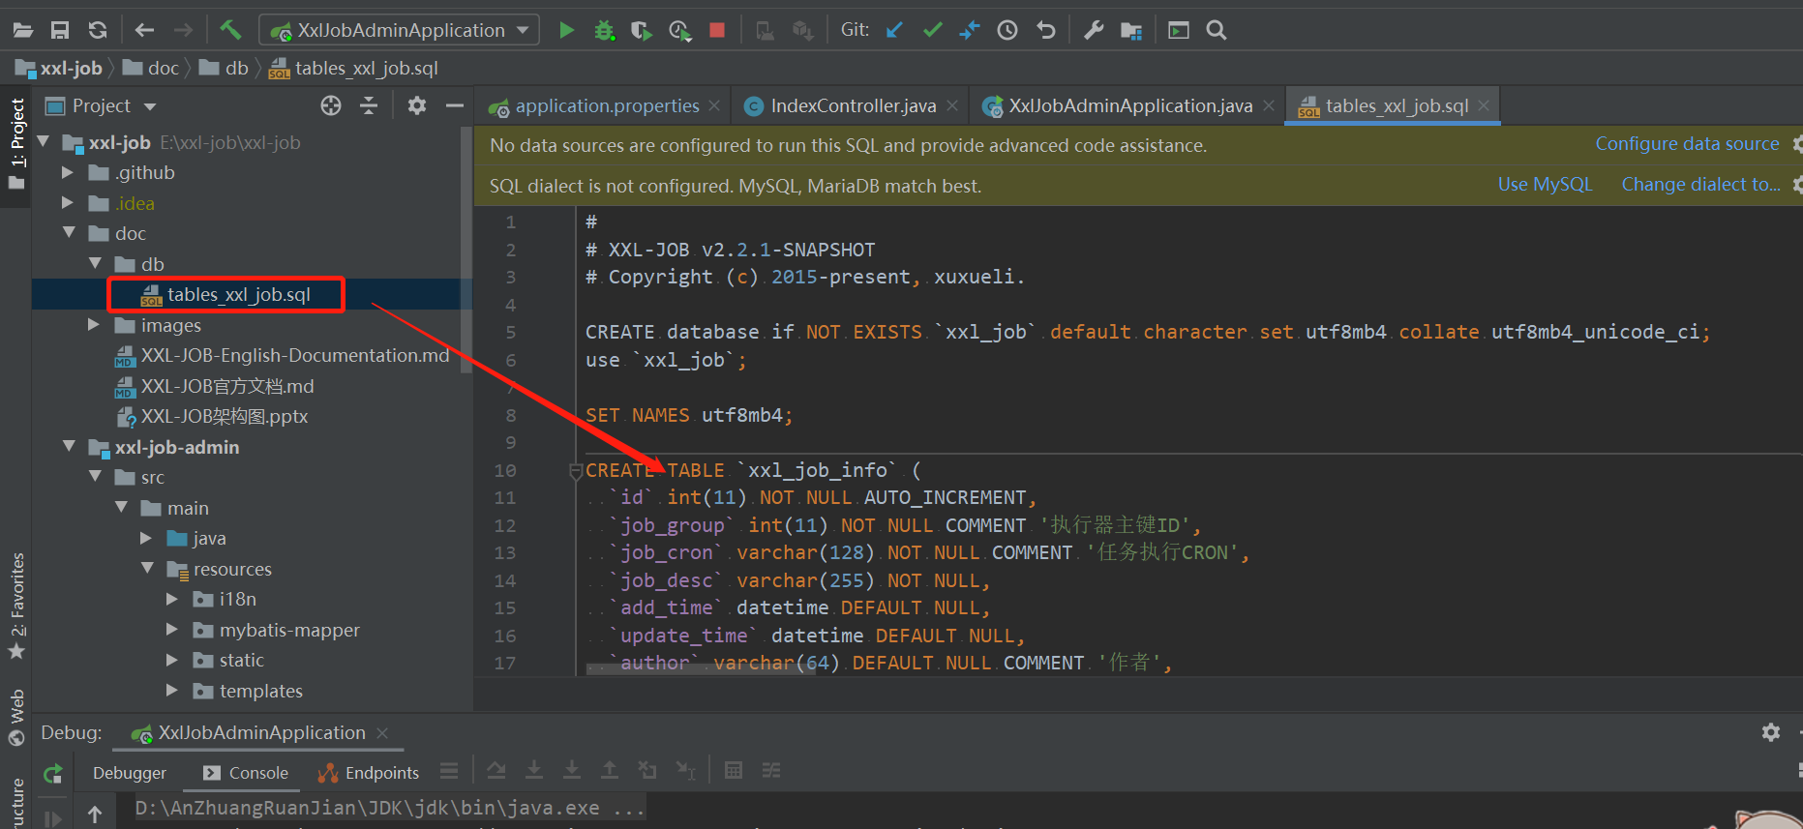The image size is (1803, 829).
Task: Show Git history with the clock icon
Action: [x=1007, y=30]
